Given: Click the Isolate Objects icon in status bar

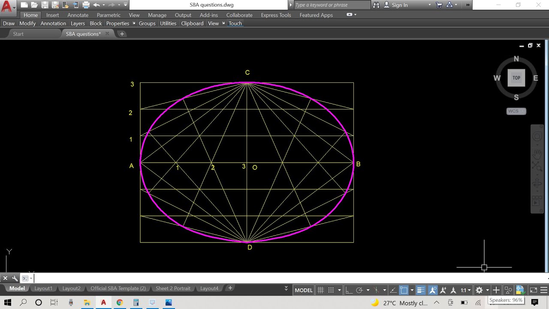Looking at the screenshot, I should [508, 290].
